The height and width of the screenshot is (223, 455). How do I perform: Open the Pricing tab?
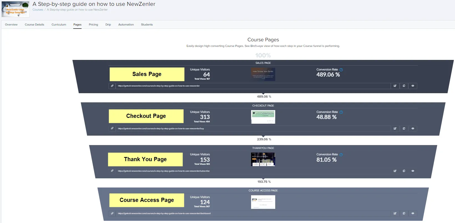[93, 25]
